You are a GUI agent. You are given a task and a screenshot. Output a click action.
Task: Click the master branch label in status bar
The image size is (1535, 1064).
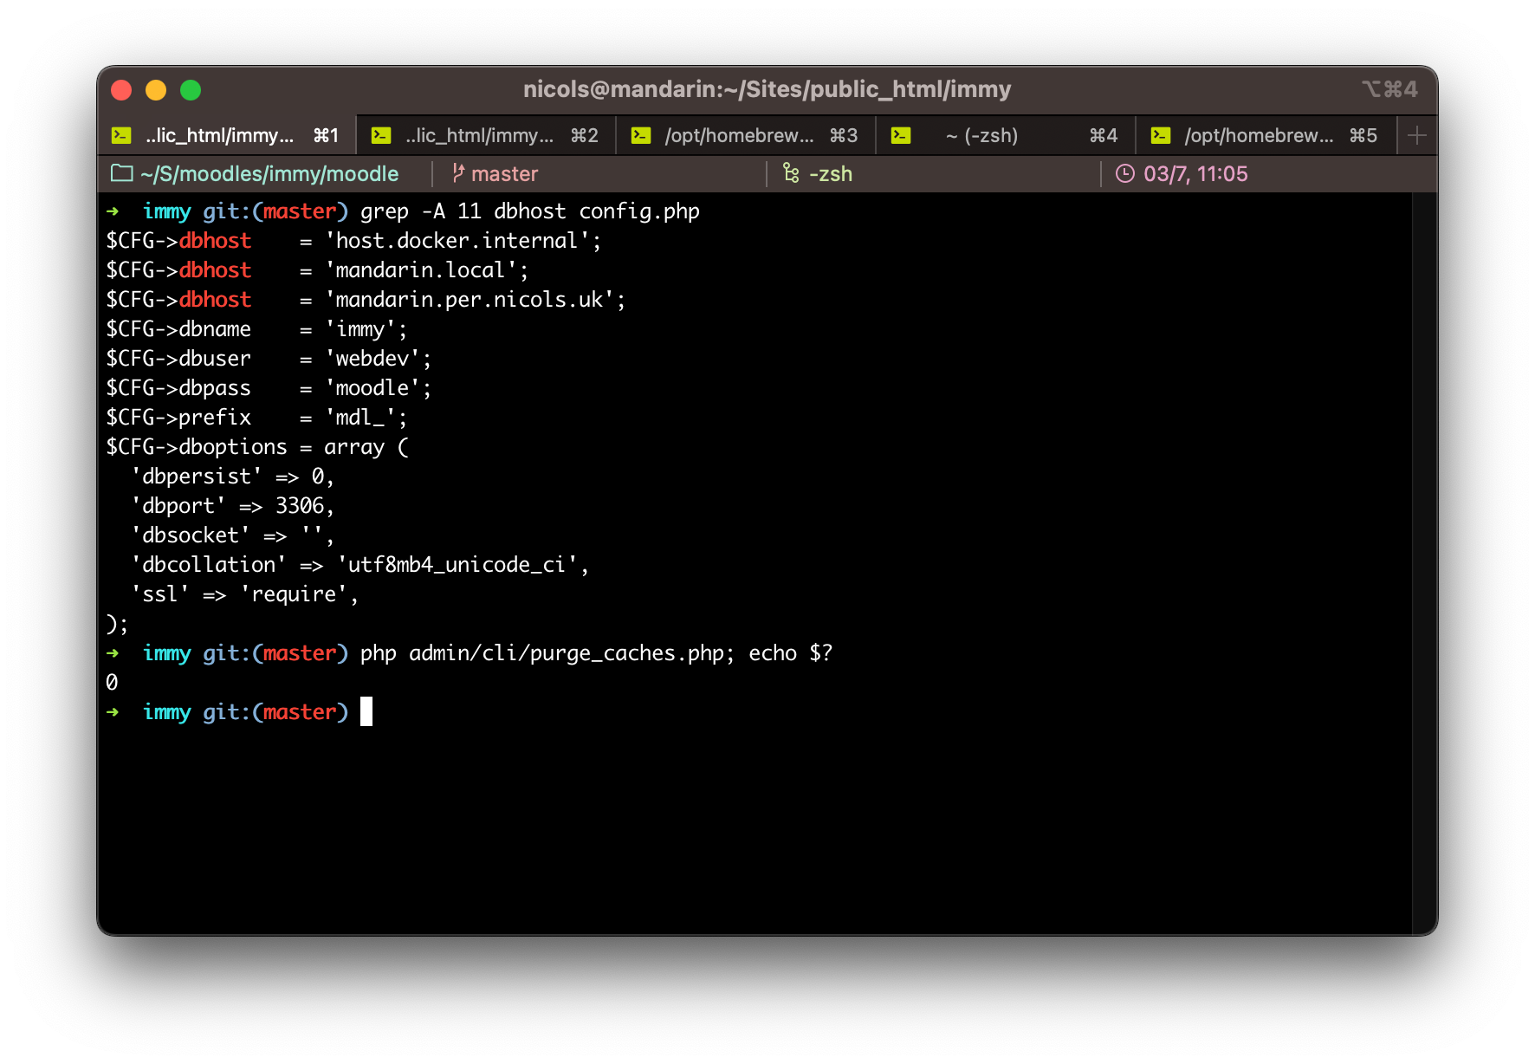click(505, 174)
